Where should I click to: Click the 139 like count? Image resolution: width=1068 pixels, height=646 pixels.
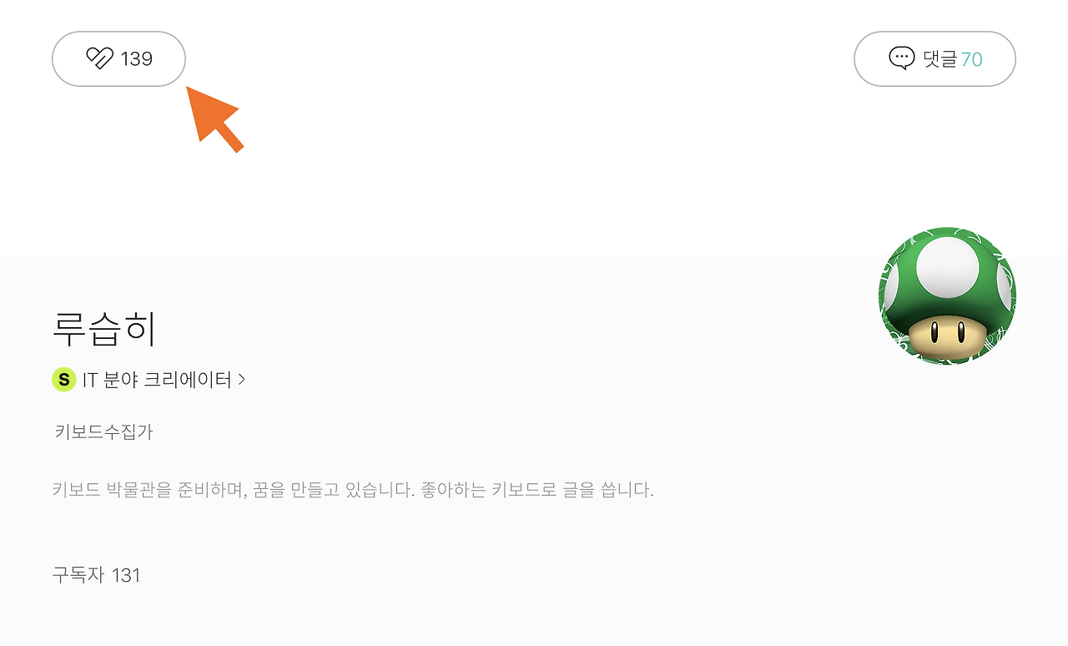click(137, 59)
